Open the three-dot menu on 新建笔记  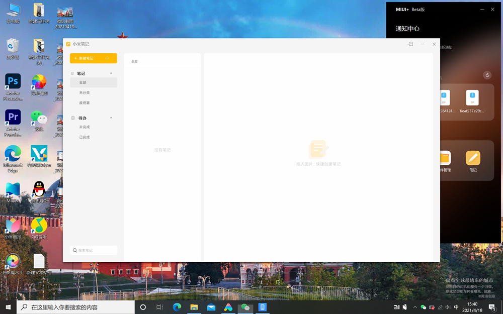(107, 58)
